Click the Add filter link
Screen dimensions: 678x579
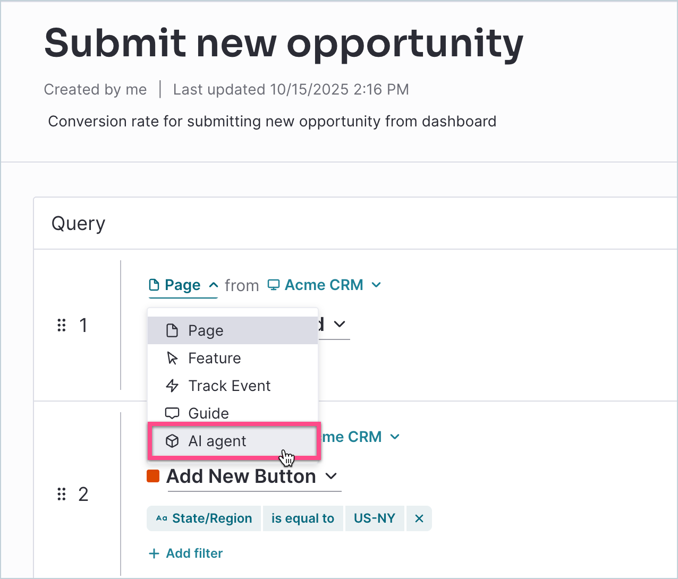tap(185, 554)
